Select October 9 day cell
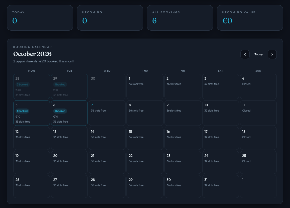The image size is (290, 208). pos(183,113)
